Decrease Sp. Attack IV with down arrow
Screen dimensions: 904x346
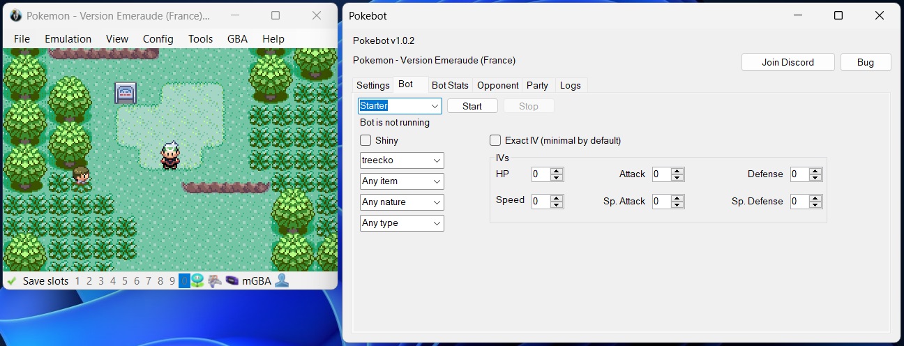pyautogui.click(x=677, y=205)
